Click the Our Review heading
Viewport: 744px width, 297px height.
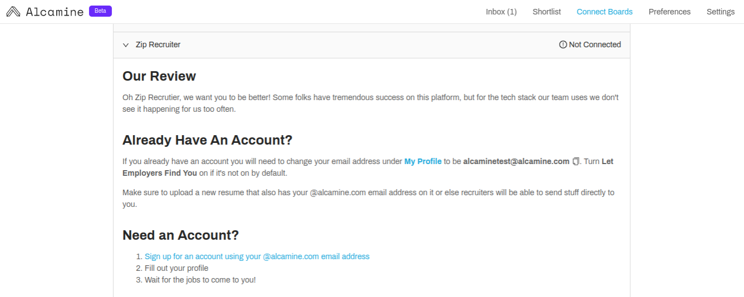tap(159, 76)
